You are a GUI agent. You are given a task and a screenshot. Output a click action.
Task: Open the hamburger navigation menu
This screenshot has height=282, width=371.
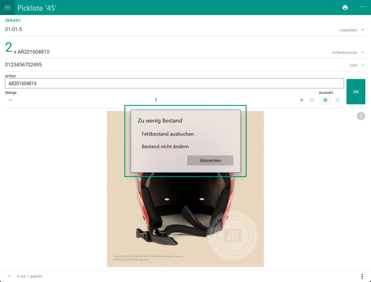click(7, 7)
